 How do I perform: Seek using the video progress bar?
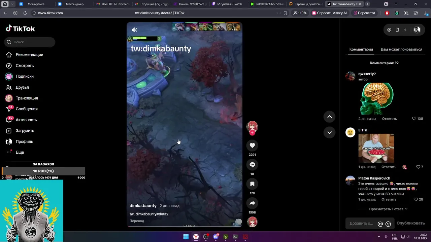point(185,227)
